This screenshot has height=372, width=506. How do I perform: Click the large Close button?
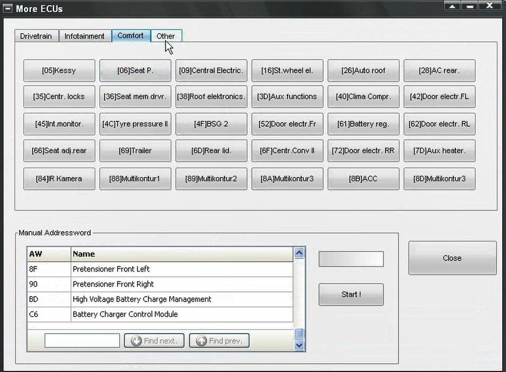point(452,258)
